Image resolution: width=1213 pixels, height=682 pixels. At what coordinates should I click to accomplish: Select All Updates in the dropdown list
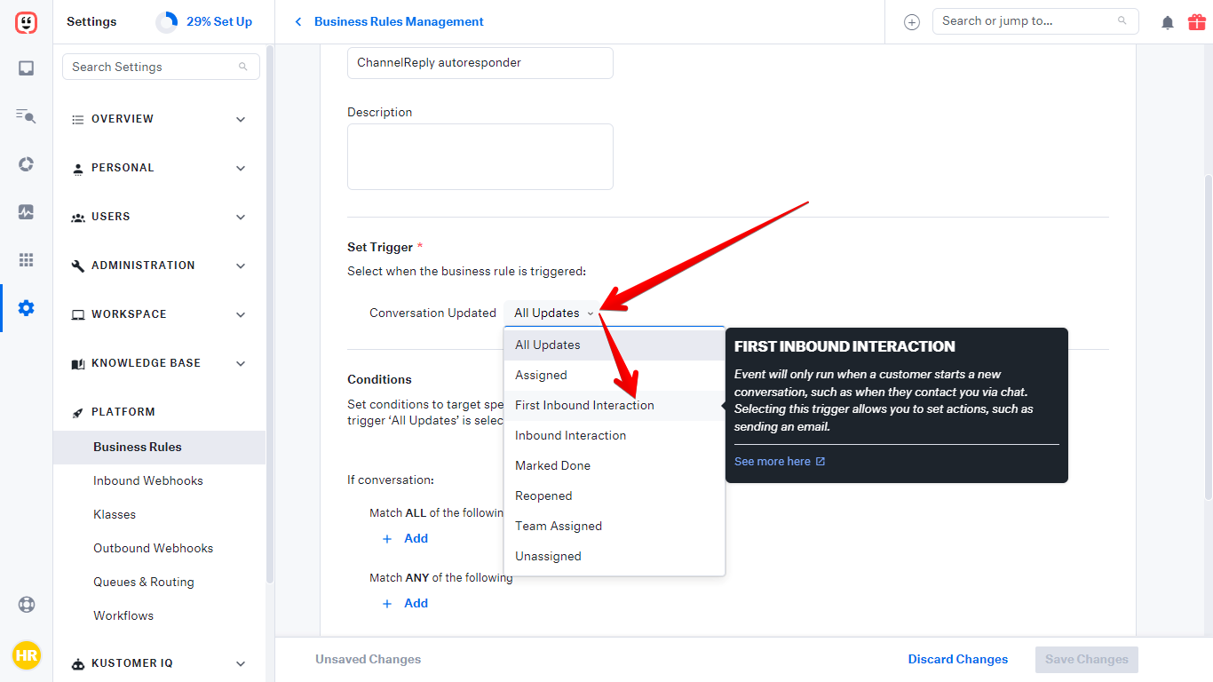pyautogui.click(x=614, y=345)
